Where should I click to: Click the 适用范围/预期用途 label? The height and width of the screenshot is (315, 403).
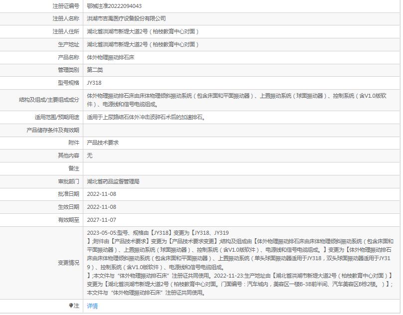57,118
